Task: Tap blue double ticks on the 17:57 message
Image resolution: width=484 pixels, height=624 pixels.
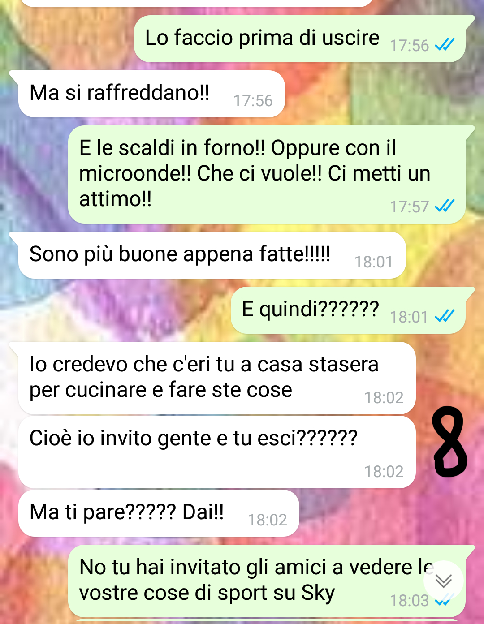Action: tap(445, 206)
